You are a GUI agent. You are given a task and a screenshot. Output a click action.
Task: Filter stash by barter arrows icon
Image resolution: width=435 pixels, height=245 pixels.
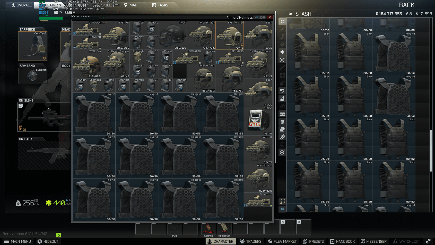[282, 91]
